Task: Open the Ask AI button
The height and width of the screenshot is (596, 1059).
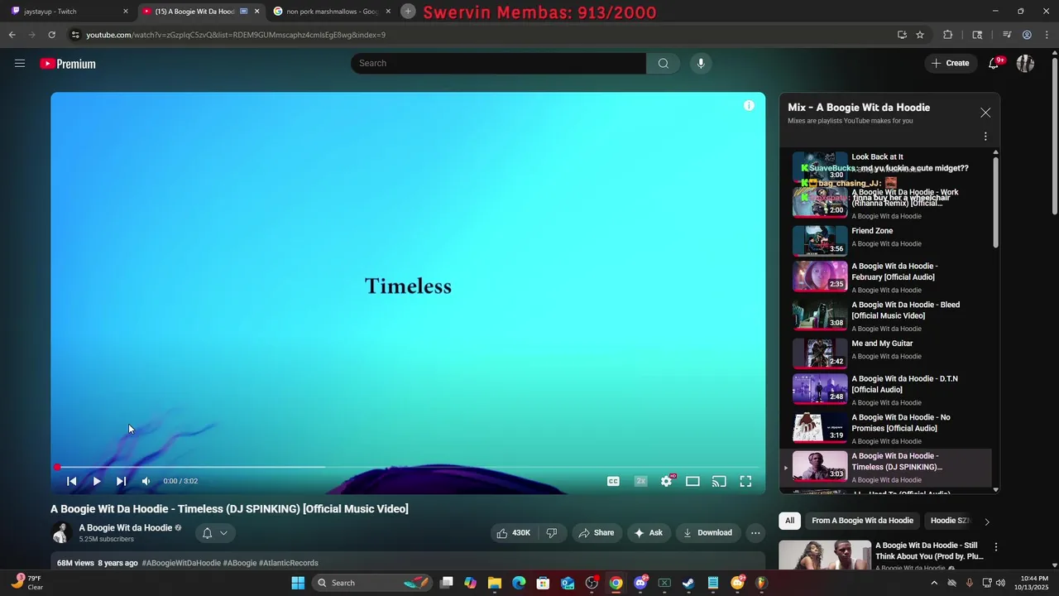Action: [649, 533]
